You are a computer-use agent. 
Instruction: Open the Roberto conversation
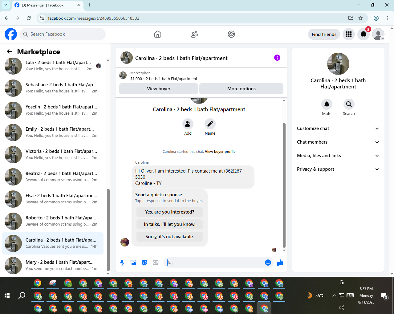[53, 221]
